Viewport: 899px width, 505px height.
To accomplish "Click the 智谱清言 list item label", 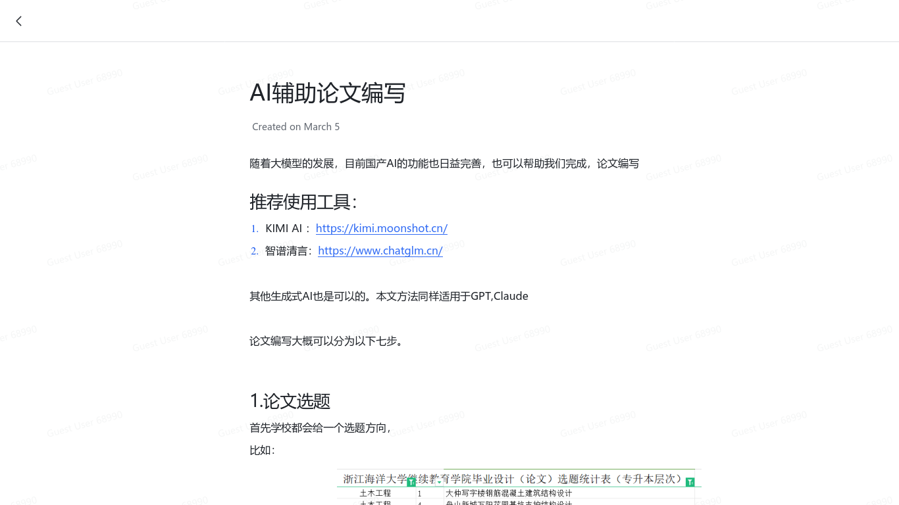I will [x=286, y=251].
